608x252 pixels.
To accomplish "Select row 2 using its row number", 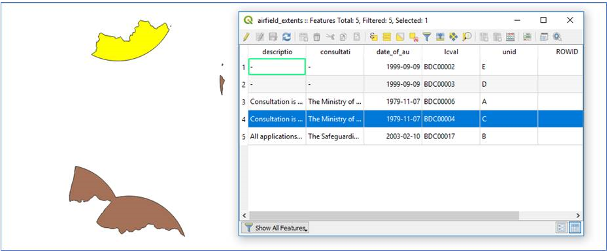I will pyautogui.click(x=243, y=84).
